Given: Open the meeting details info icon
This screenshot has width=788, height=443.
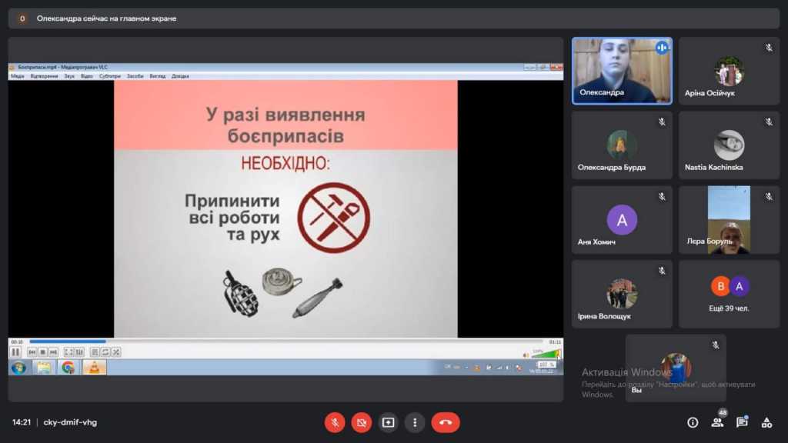Looking at the screenshot, I should pos(693,422).
